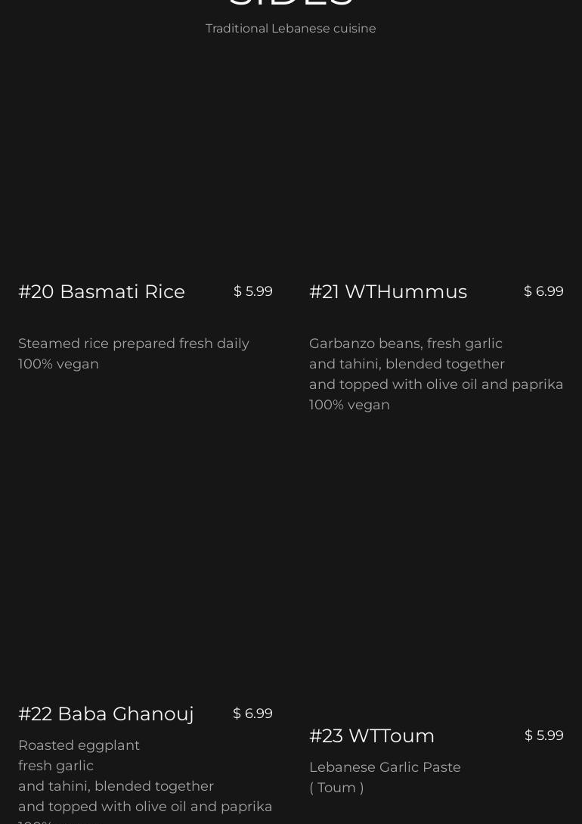Click the Traditional Lebanese cuisine subtitle
This screenshot has height=824, width=582.
pyautogui.click(x=291, y=29)
